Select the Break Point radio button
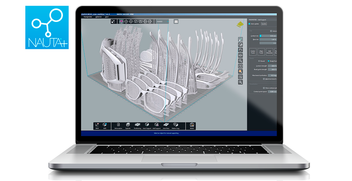352x181 pixels. coord(269,61)
